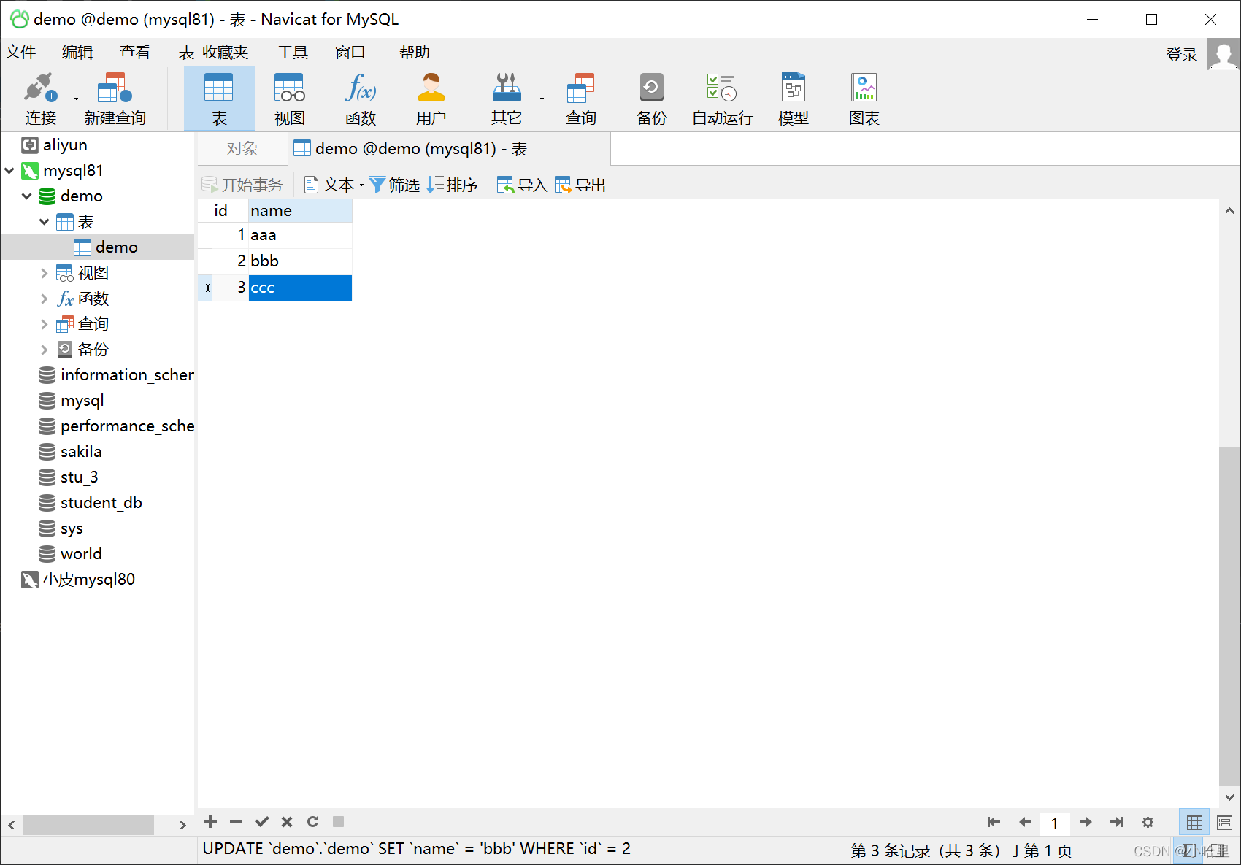Open the 文件 (File) menu

(20, 53)
